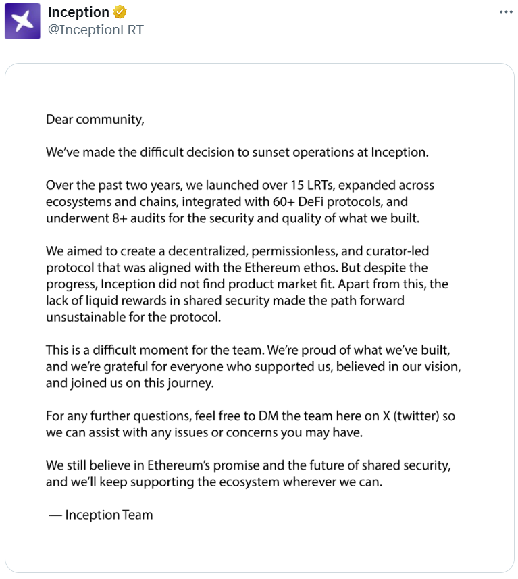Click the Inception display name

[78, 12]
